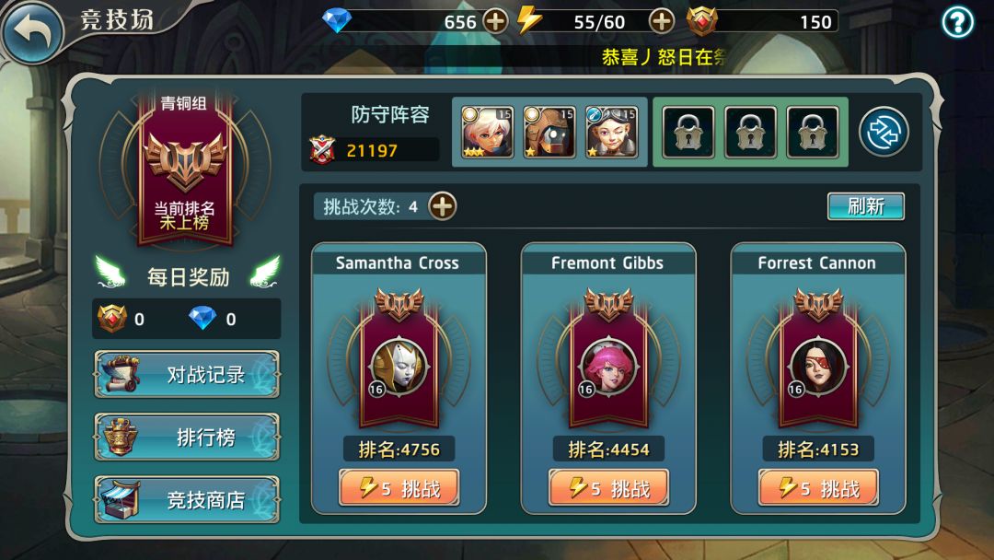Screen dimensions: 994x560
Task: Open the 排行榜 leaderboard
Action: pyautogui.click(x=187, y=437)
